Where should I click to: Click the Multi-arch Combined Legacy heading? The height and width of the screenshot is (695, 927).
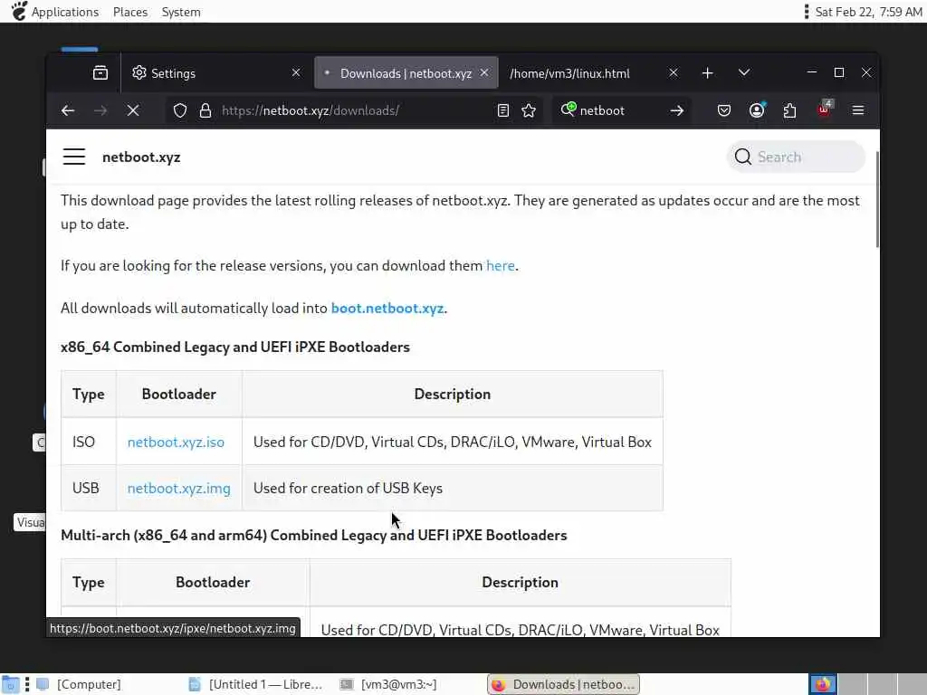[x=314, y=535]
